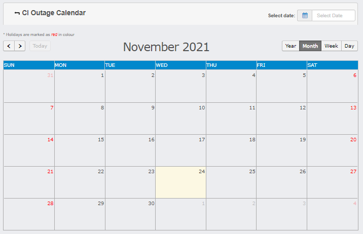363x234 pixels.
Task: Select the highlighted November 24 cell
Action: point(180,182)
